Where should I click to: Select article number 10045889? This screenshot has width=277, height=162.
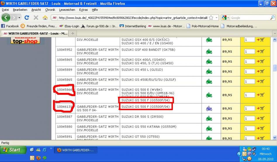coord(65,70)
